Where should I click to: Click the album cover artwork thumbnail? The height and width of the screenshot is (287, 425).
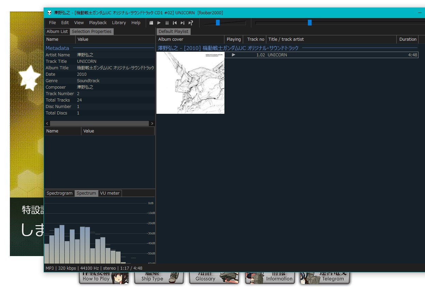click(x=190, y=83)
